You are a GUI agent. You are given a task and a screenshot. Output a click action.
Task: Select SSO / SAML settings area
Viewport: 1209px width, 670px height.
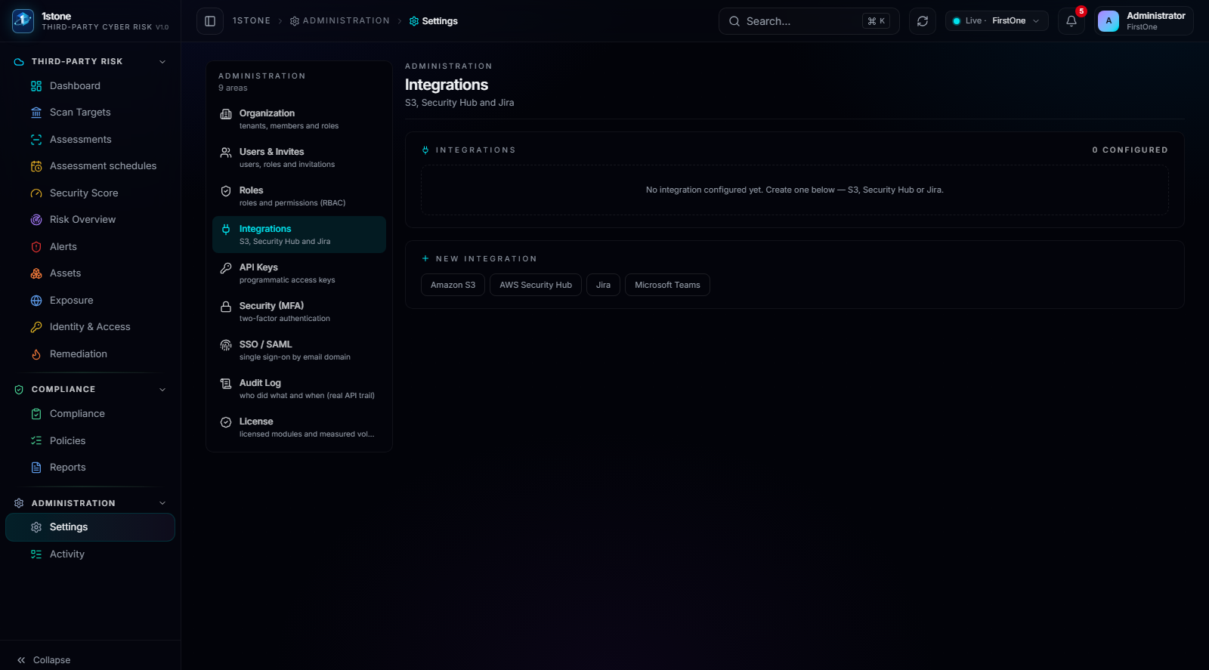pyautogui.click(x=299, y=350)
